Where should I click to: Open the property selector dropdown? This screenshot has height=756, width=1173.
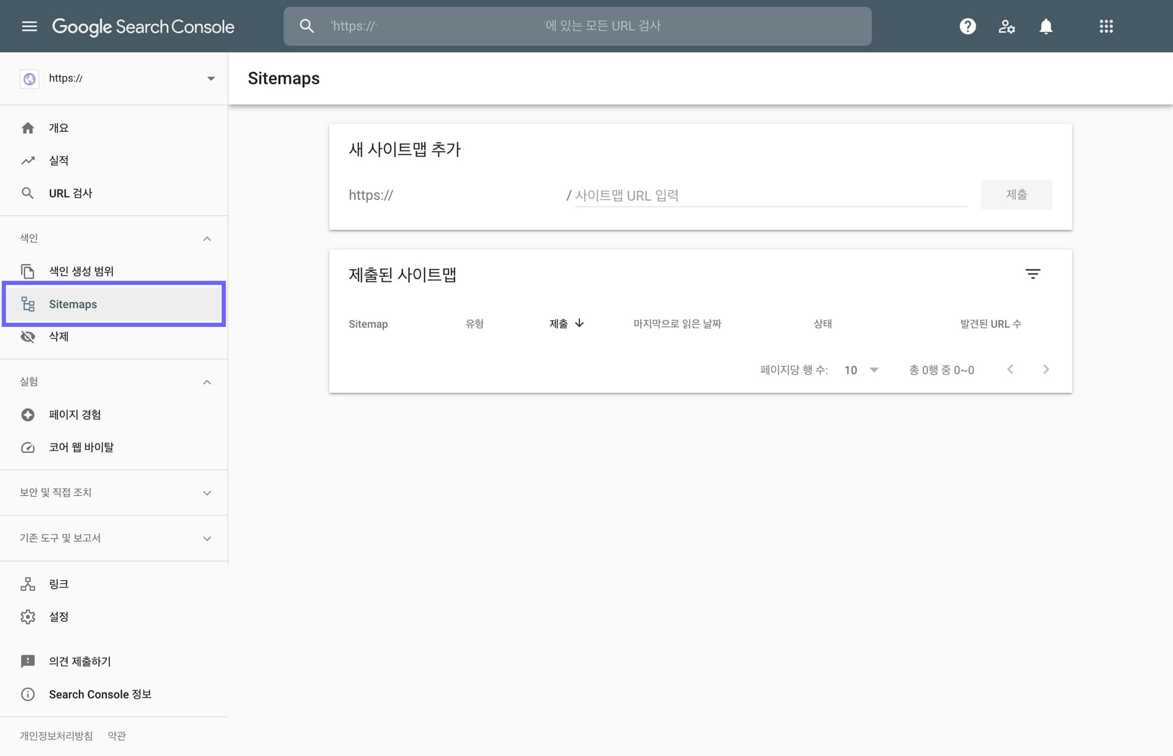click(x=210, y=78)
